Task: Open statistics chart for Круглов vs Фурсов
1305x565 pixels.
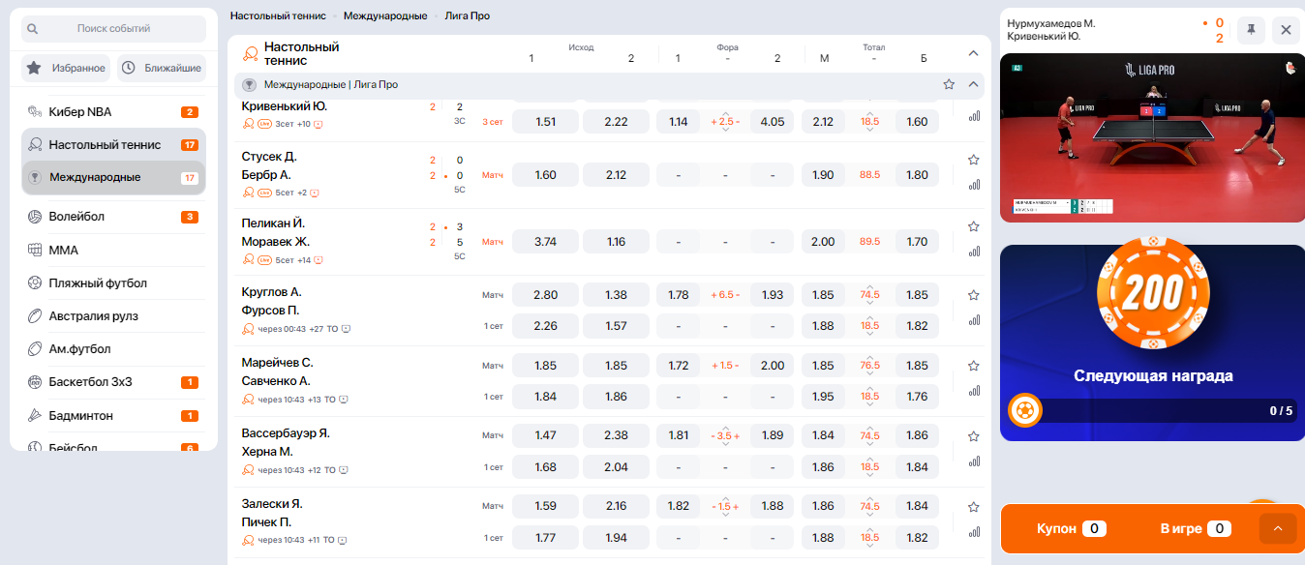Action: pos(974,319)
